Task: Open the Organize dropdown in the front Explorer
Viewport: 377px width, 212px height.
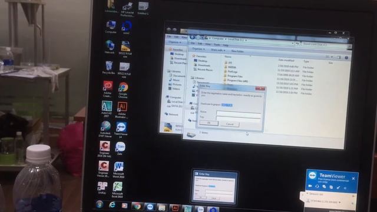Action: pyautogui.click(x=199, y=49)
